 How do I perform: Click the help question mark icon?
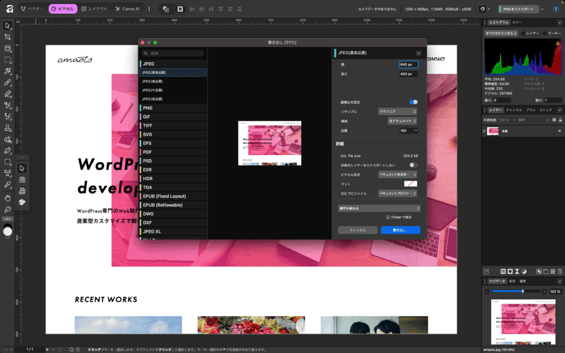pos(556,9)
